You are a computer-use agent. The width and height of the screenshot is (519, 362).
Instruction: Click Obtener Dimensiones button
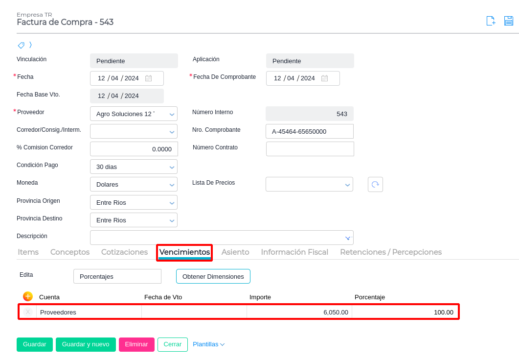tap(213, 276)
